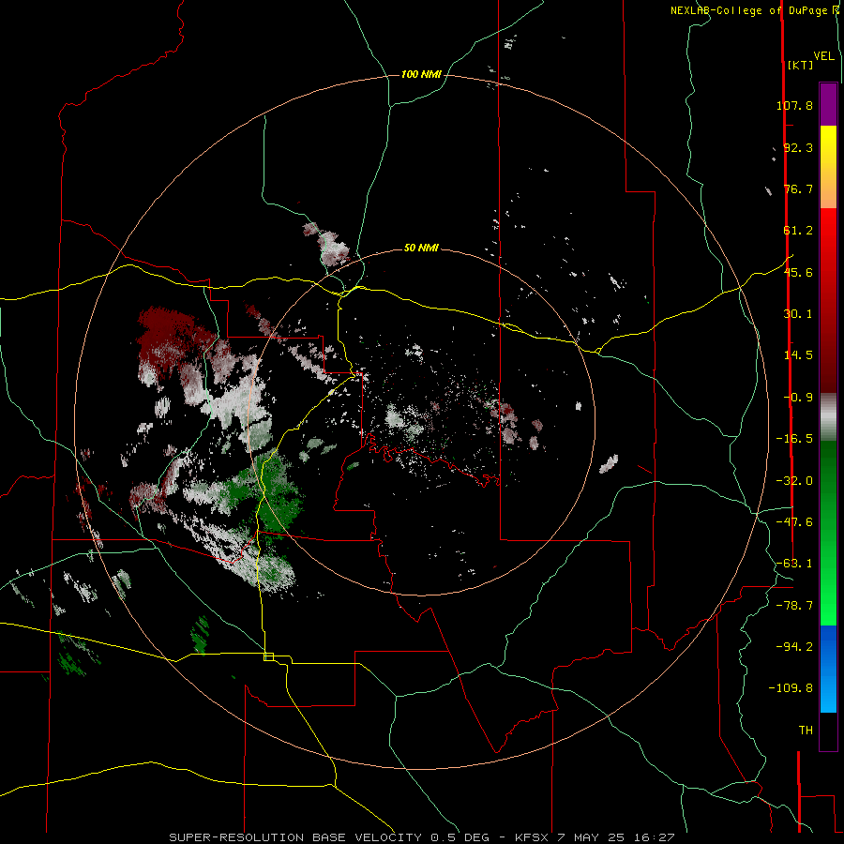
Task: Click the -94.2 scale value
Action: [794, 646]
